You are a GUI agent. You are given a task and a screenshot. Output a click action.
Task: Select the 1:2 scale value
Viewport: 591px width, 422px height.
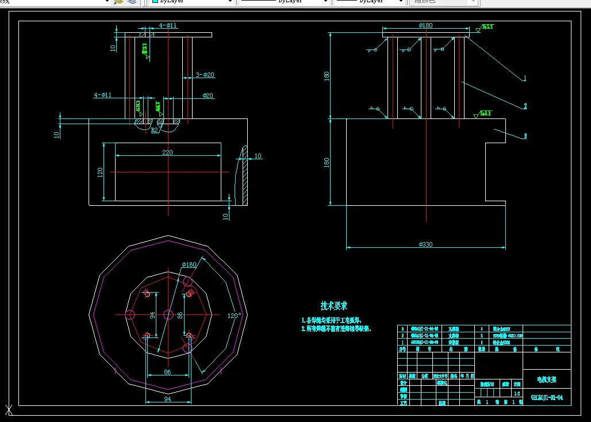(517, 393)
